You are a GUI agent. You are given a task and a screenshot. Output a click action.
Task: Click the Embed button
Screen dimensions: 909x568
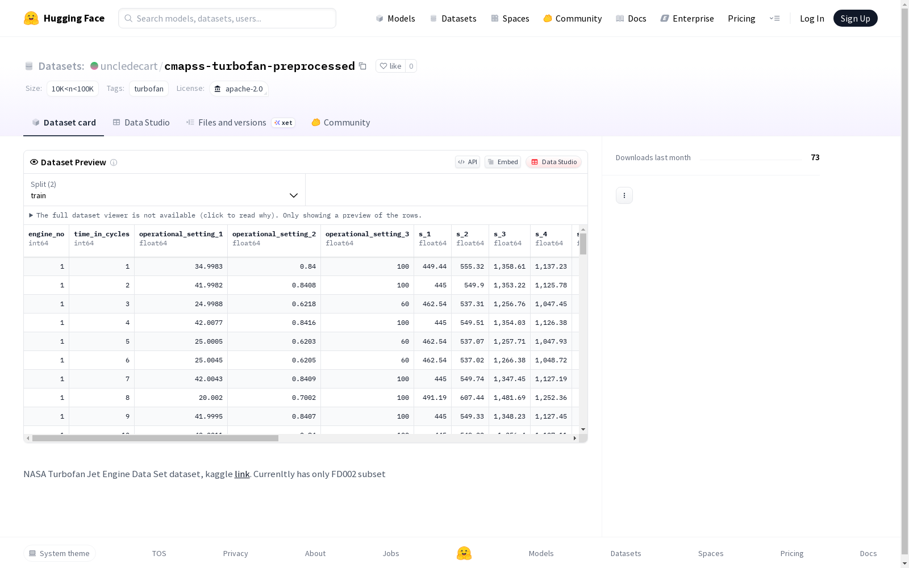click(x=503, y=162)
